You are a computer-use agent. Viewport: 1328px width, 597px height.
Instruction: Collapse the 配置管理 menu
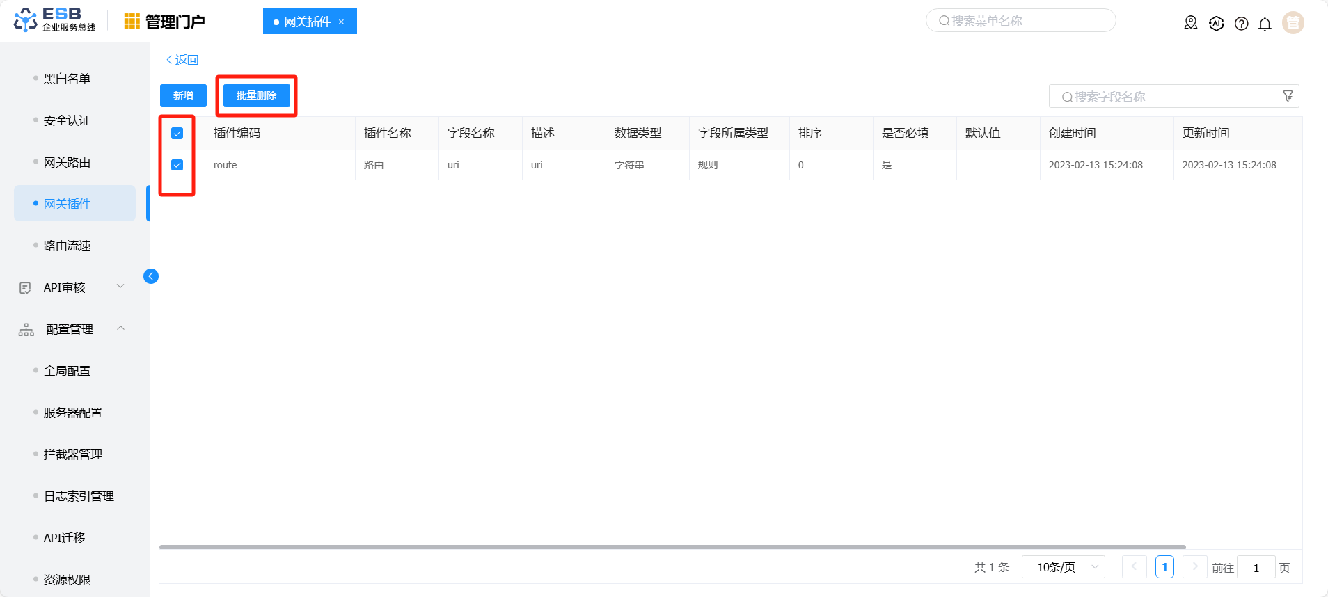point(120,328)
